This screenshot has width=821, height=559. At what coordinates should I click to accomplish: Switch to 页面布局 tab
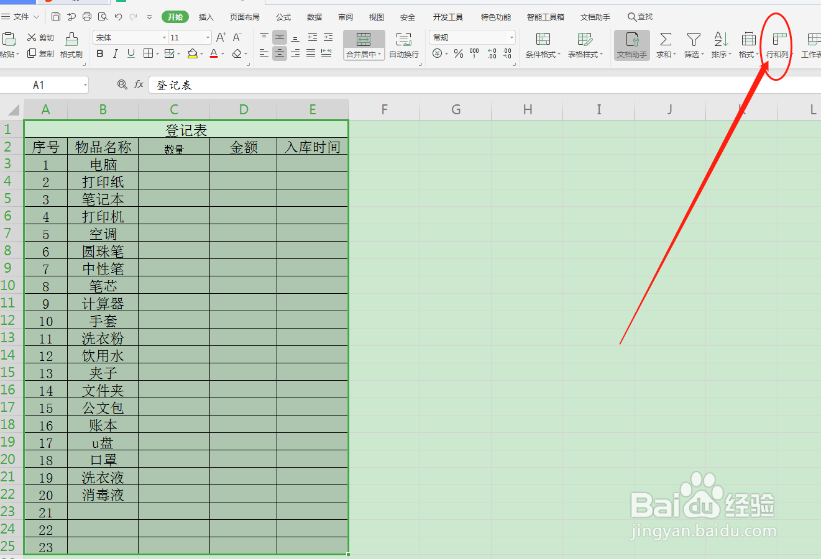[x=245, y=17]
